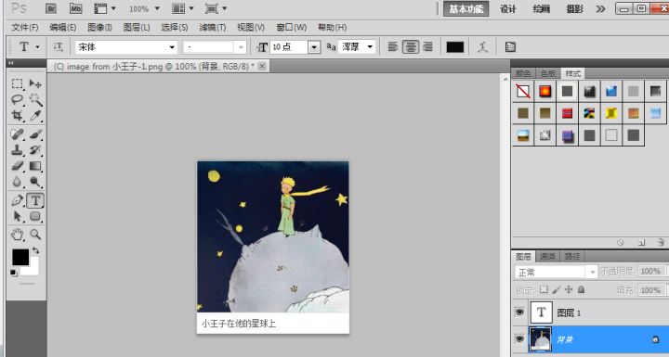669x357 pixels.
Task: Select the Rectangle shape tool
Action: point(35,216)
